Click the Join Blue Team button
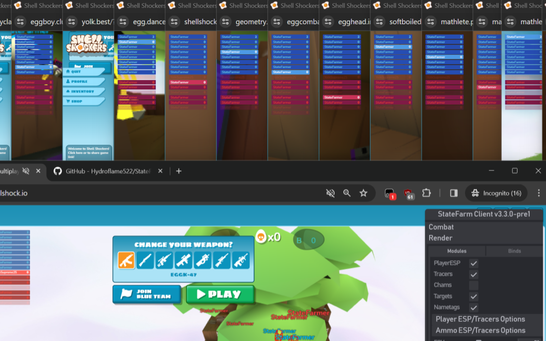The image size is (546, 341). [x=146, y=294]
